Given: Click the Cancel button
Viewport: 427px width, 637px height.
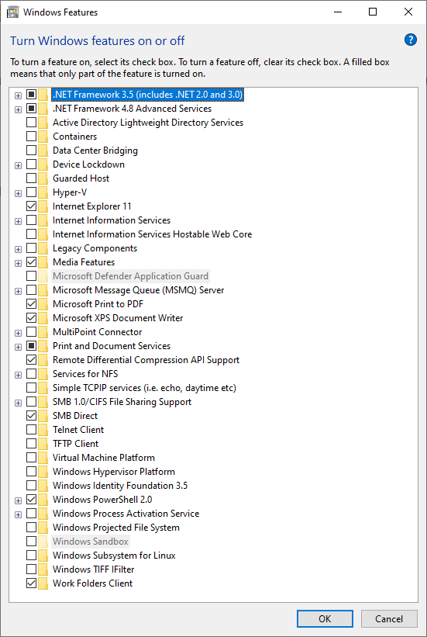Looking at the screenshot, I should 389,618.
